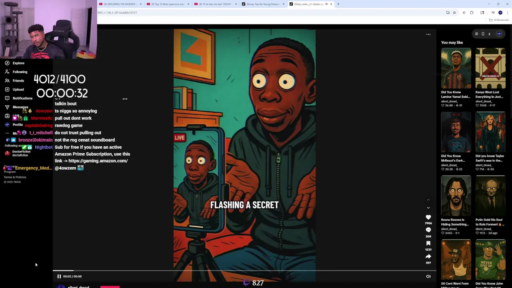Open the Chrome three-dot menu
This screenshot has height=288, width=512.
tap(507, 13)
